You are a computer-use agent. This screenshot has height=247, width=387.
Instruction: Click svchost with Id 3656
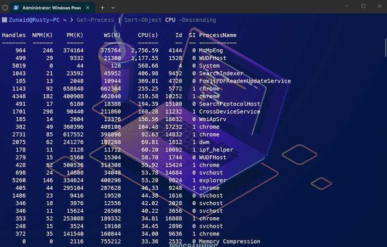coord(211,211)
